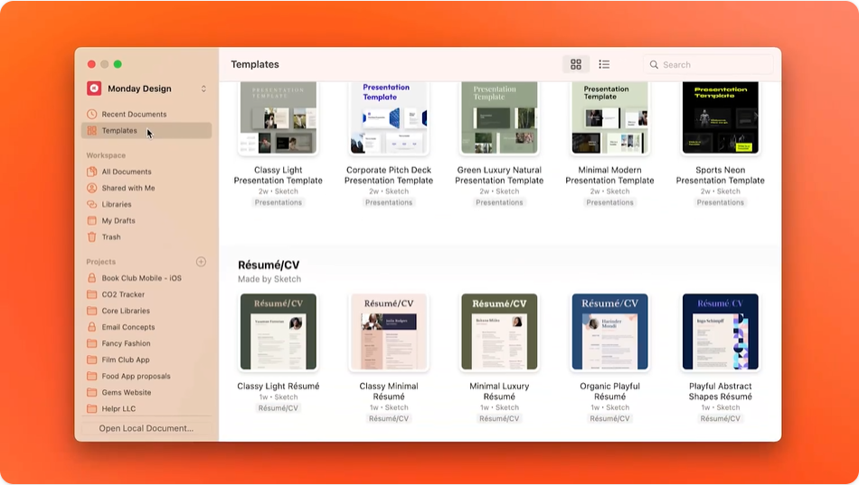Click the Templates page title
Viewport: 859px width, 485px height.
[255, 65]
